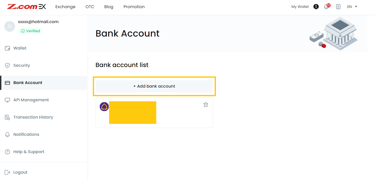
Task: Switch to the Exchange tab
Action: pyautogui.click(x=65, y=7)
